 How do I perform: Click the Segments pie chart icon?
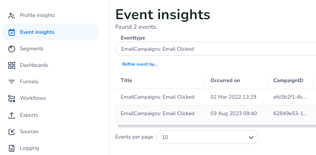coord(12,49)
